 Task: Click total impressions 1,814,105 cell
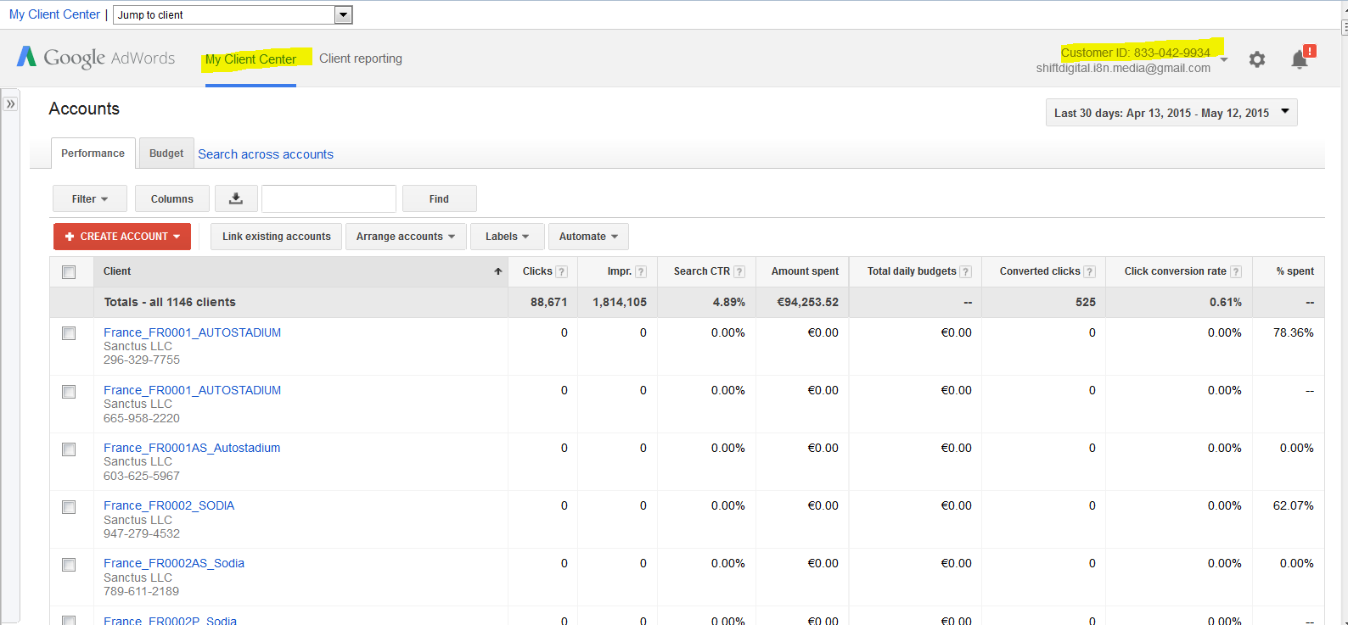pyautogui.click(x=620, y=302)
